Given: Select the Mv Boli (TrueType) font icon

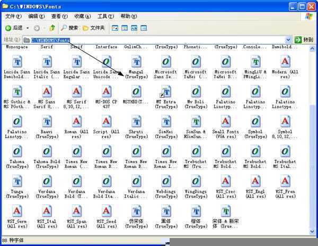Looking at the screenshot, I should [x=196, y=92].
